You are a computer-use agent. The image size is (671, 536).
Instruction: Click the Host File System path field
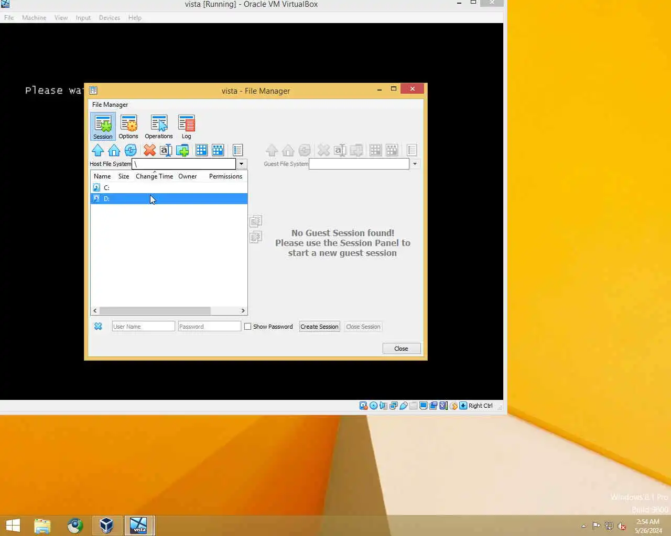coord(184,164)
